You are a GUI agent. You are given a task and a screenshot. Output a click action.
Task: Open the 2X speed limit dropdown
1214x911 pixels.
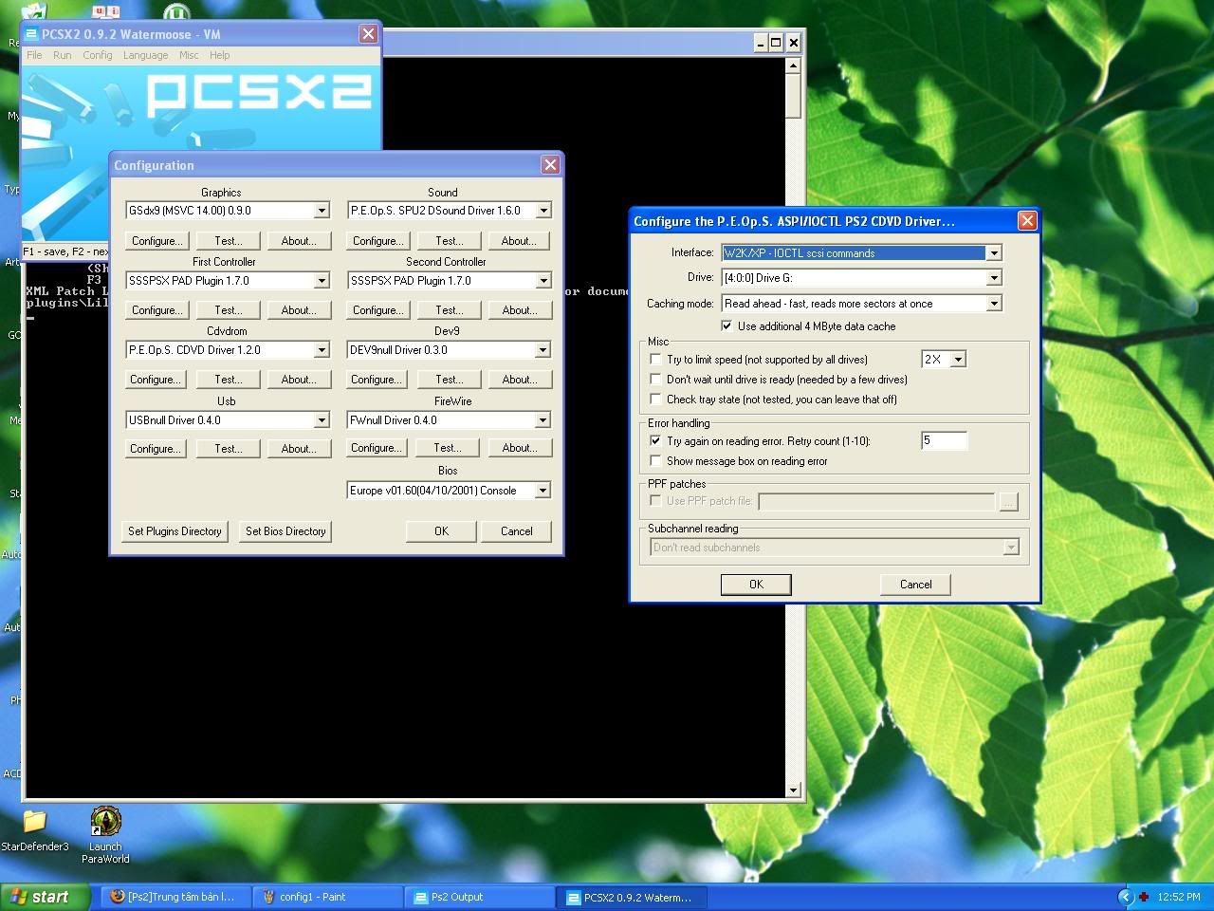958,360
